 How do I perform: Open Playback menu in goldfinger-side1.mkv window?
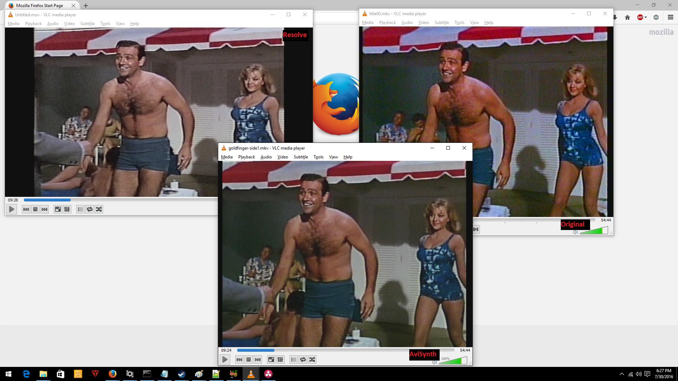(246, 157)
